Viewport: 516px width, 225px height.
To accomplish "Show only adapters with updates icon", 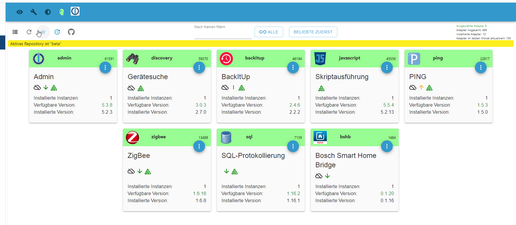I will (x=57, y=32).
